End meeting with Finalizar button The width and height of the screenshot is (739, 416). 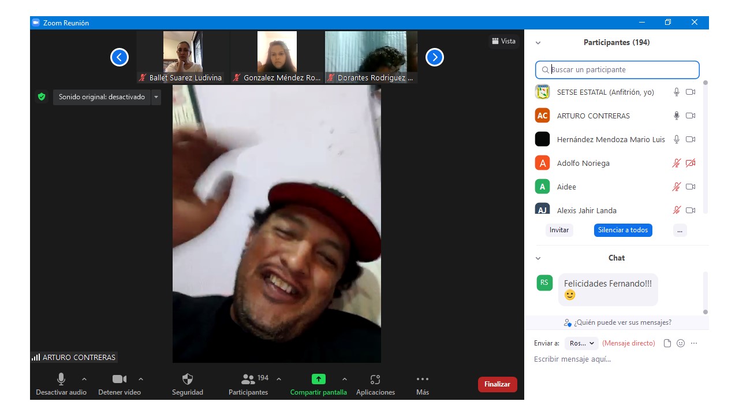pos(497,384)
